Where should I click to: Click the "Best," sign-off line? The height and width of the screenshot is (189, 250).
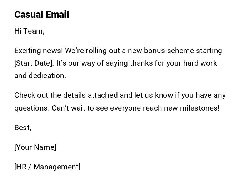[23, 128]
